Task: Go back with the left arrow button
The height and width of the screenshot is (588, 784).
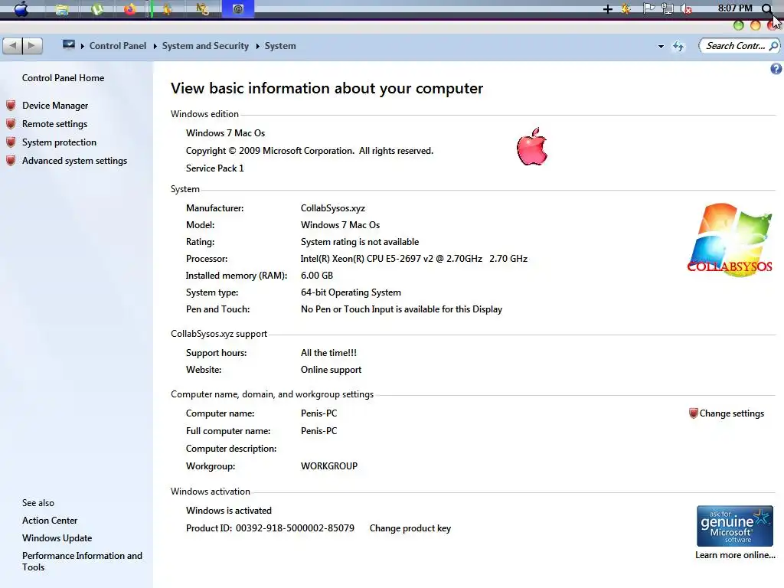Action: point(13,46)
